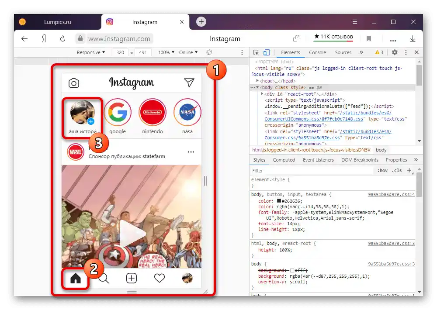Edit viewport width field 320
Image resolution: width=437 pixels, height=310 pixels.
click(120, 52)
